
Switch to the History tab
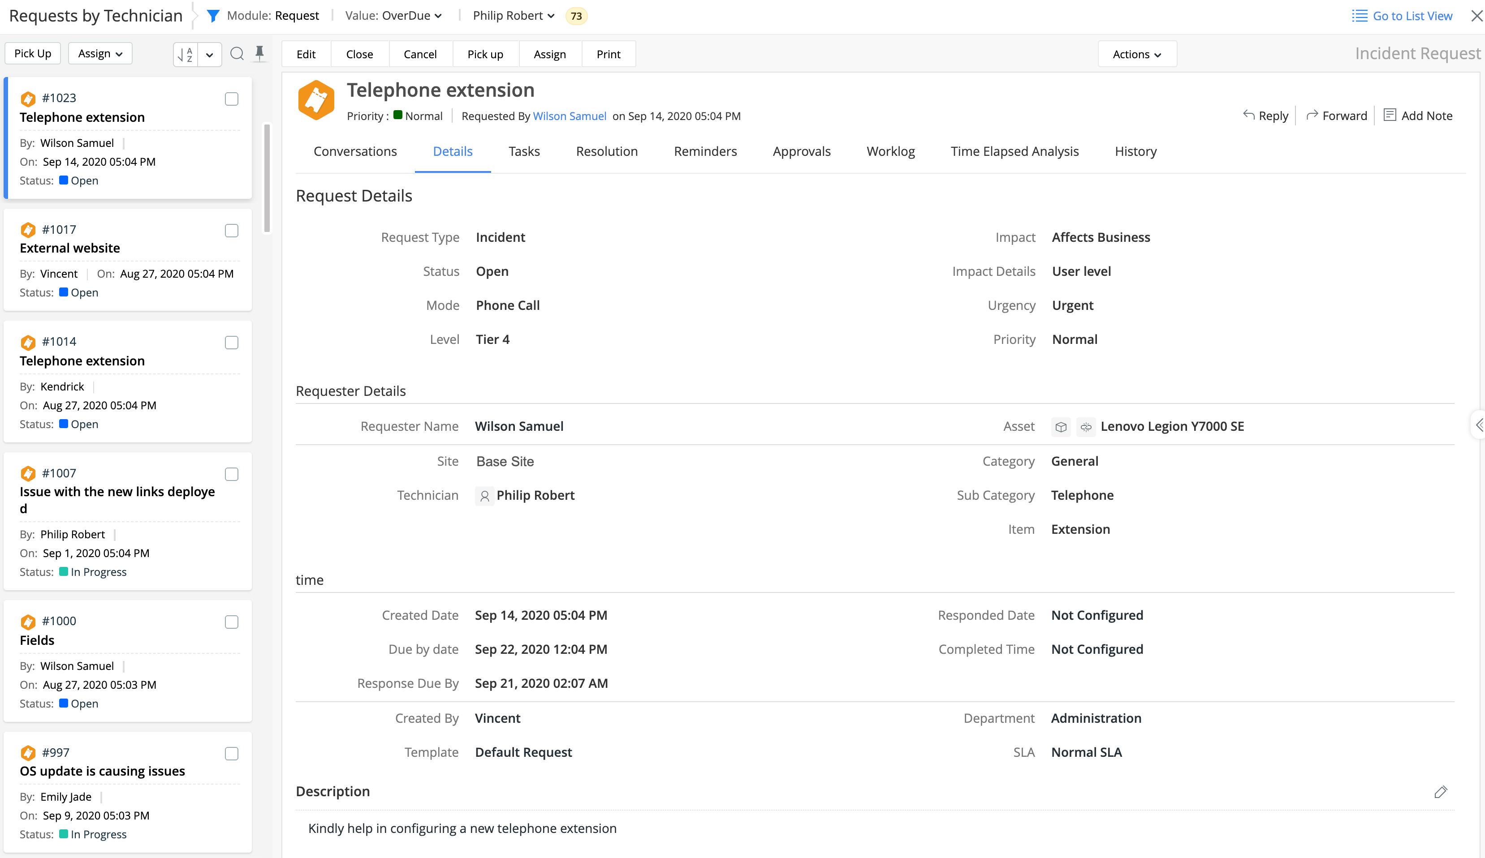point(1135,151)
